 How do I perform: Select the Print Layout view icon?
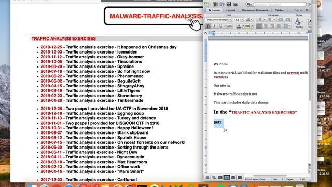(227, 178)
